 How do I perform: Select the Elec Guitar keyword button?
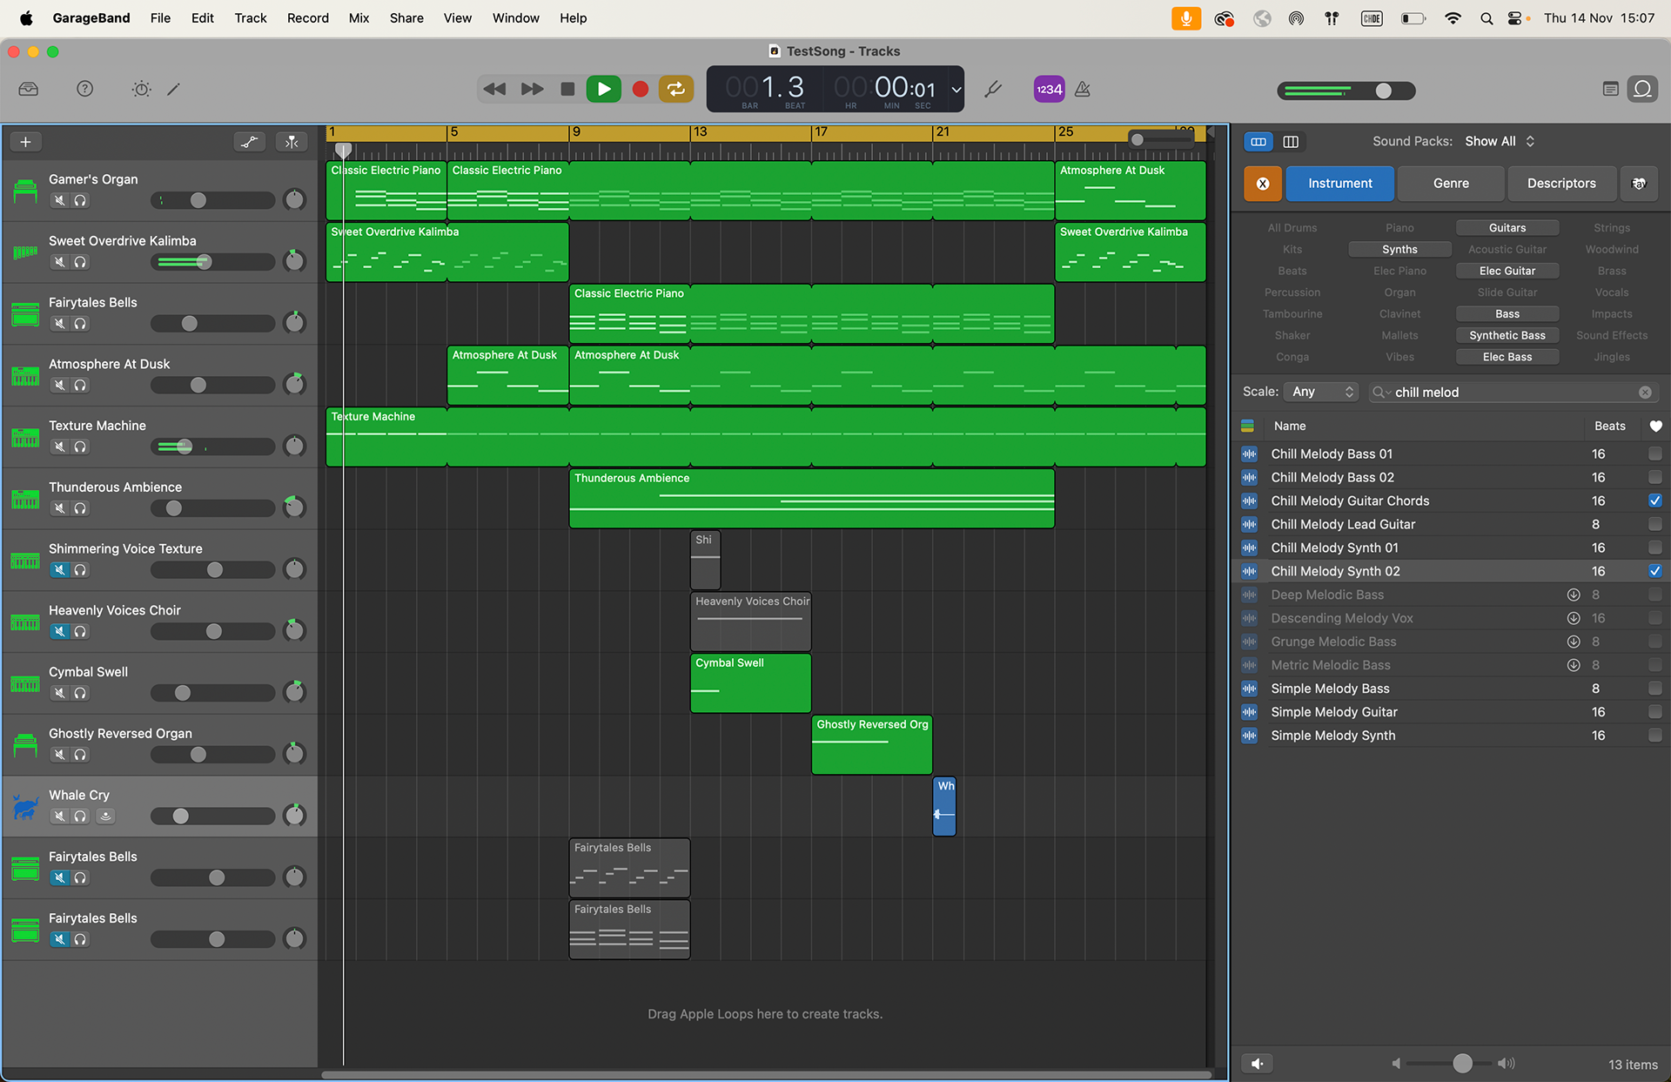click(x=1507, y=272)
